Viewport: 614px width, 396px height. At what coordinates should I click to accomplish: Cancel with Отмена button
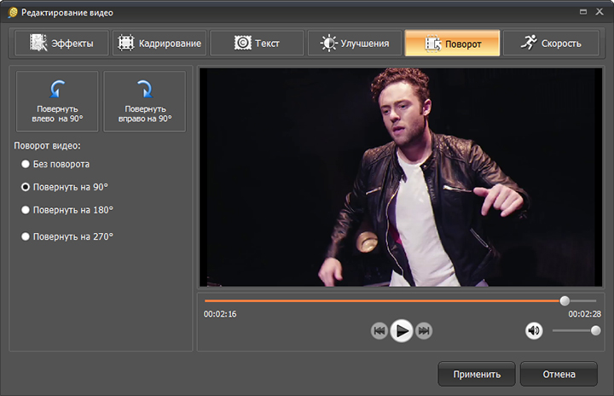559,374
